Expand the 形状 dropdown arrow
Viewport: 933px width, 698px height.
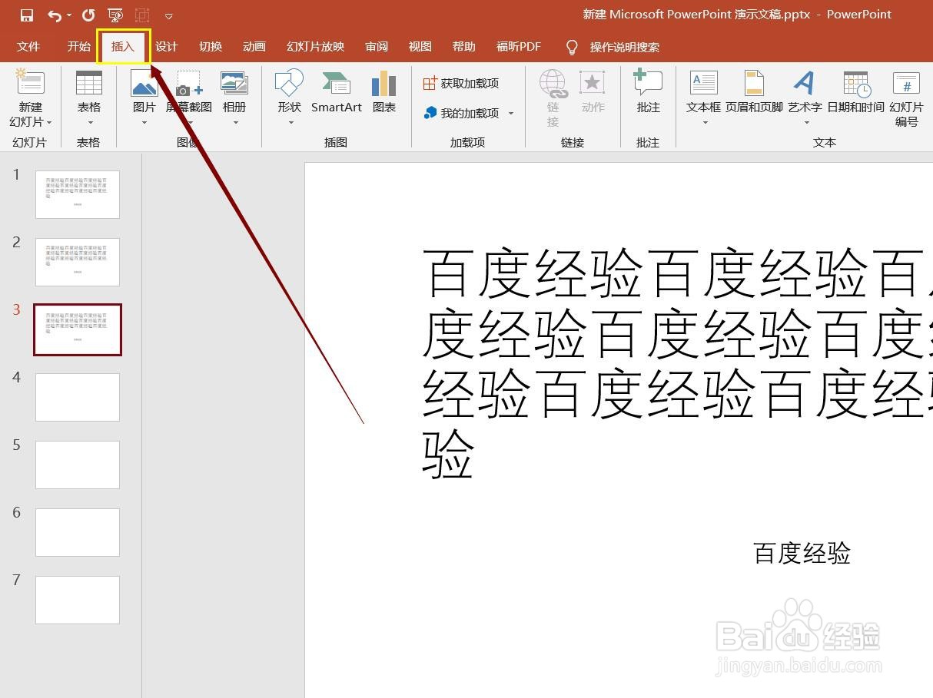tap(290, 123)
